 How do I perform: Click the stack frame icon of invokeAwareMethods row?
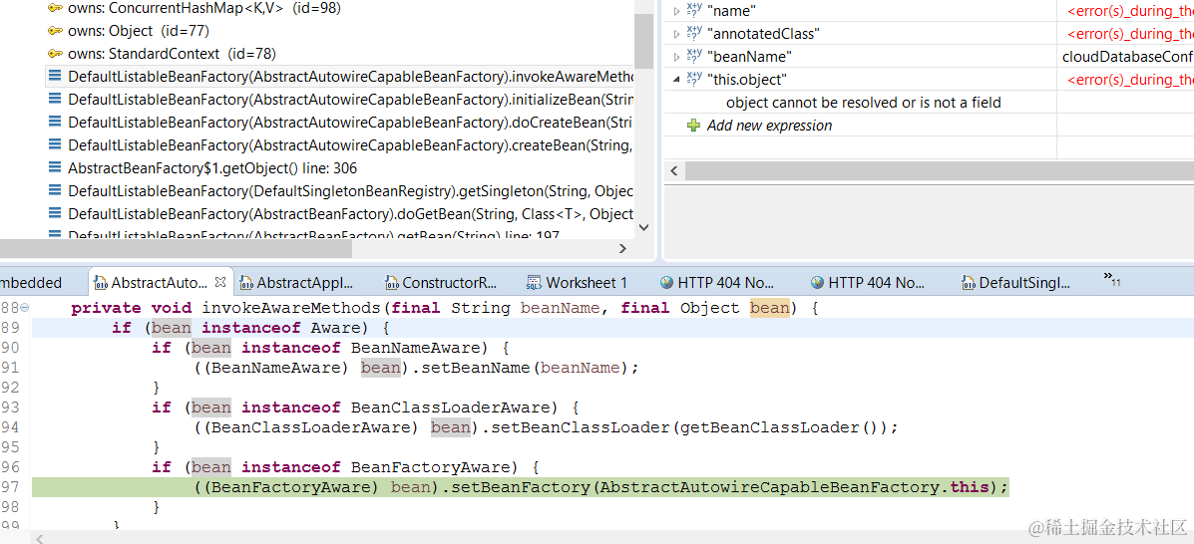(x=54, y=77)
